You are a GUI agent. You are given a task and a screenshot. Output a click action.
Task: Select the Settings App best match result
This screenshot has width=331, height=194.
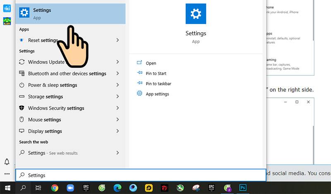click(x=70, y=14)
